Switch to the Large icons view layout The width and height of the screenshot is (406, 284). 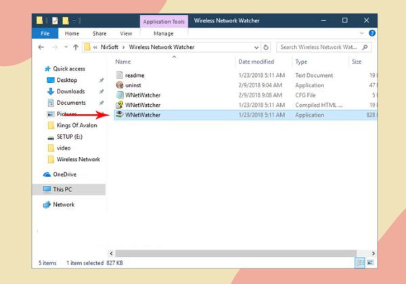[370, 263]
